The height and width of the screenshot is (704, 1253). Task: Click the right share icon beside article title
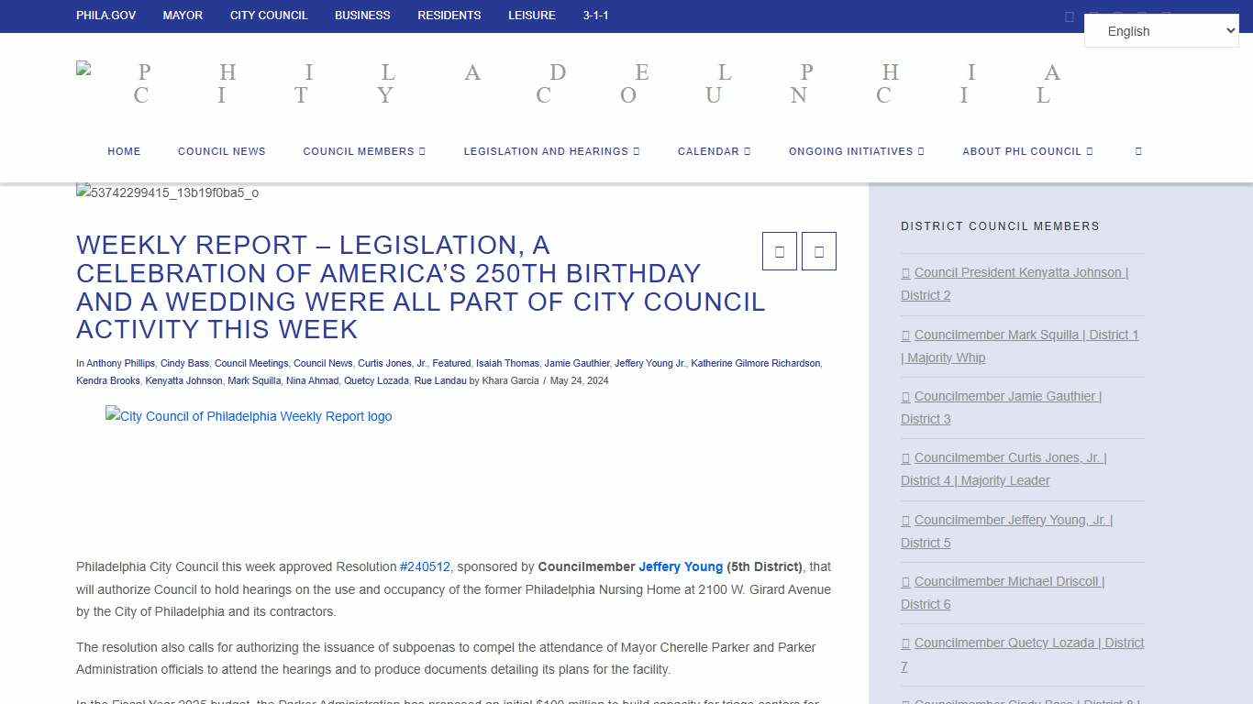pos(818,250)
